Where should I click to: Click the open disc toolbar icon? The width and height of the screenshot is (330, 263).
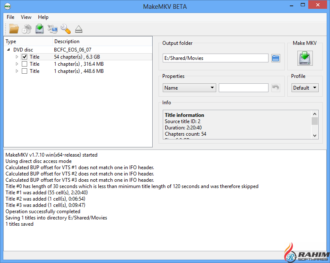pos(27,29)
